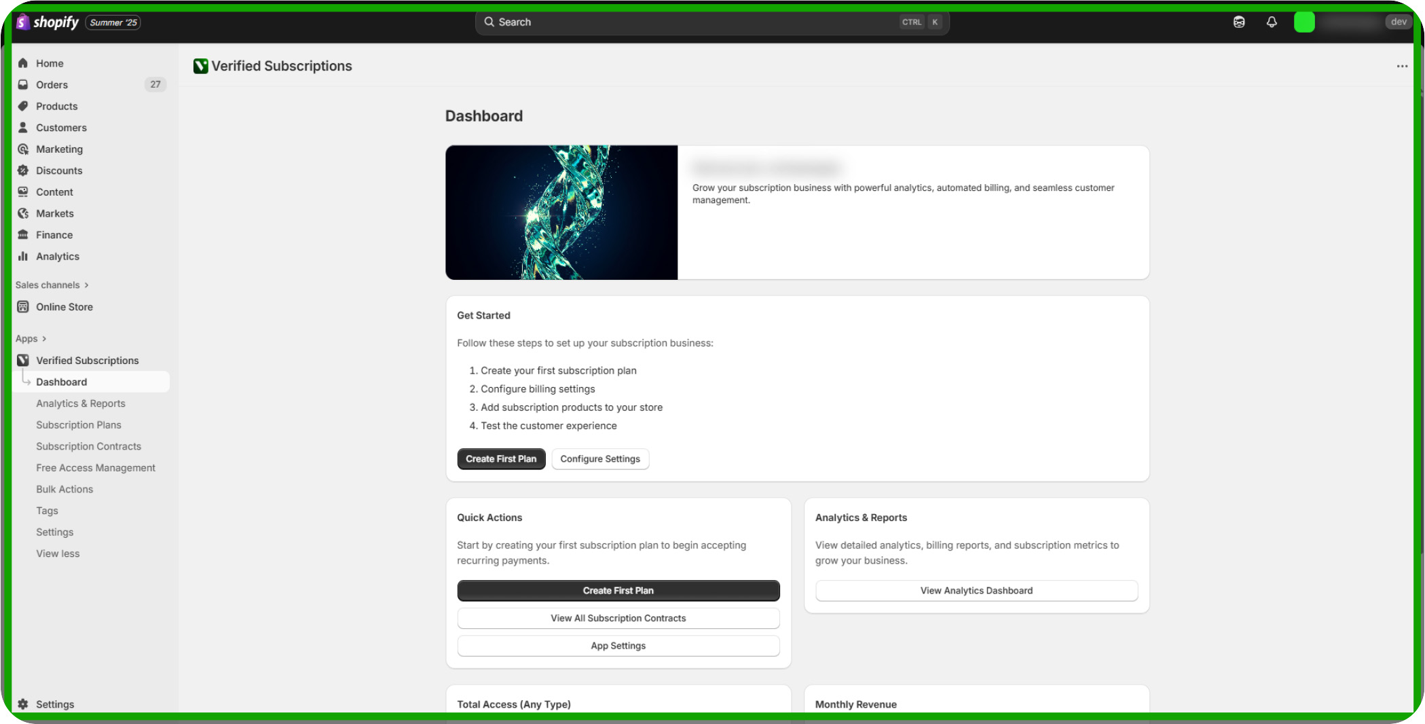Open Free Access Management
The image size is (1425, 724).
click(96, 467)
